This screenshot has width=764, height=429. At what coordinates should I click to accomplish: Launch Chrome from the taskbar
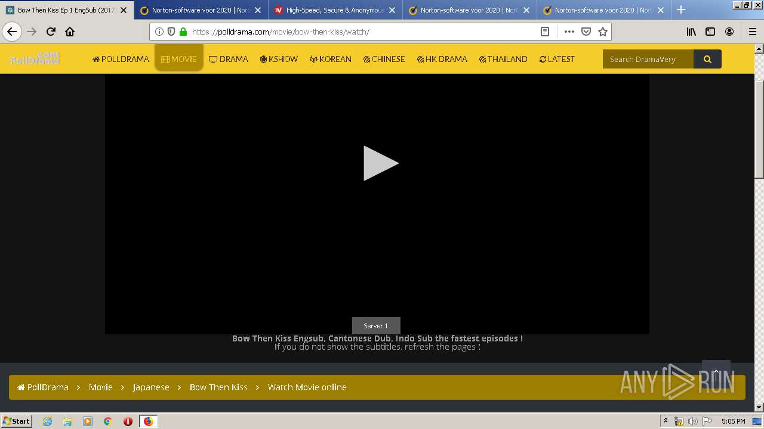coord(107,421)
